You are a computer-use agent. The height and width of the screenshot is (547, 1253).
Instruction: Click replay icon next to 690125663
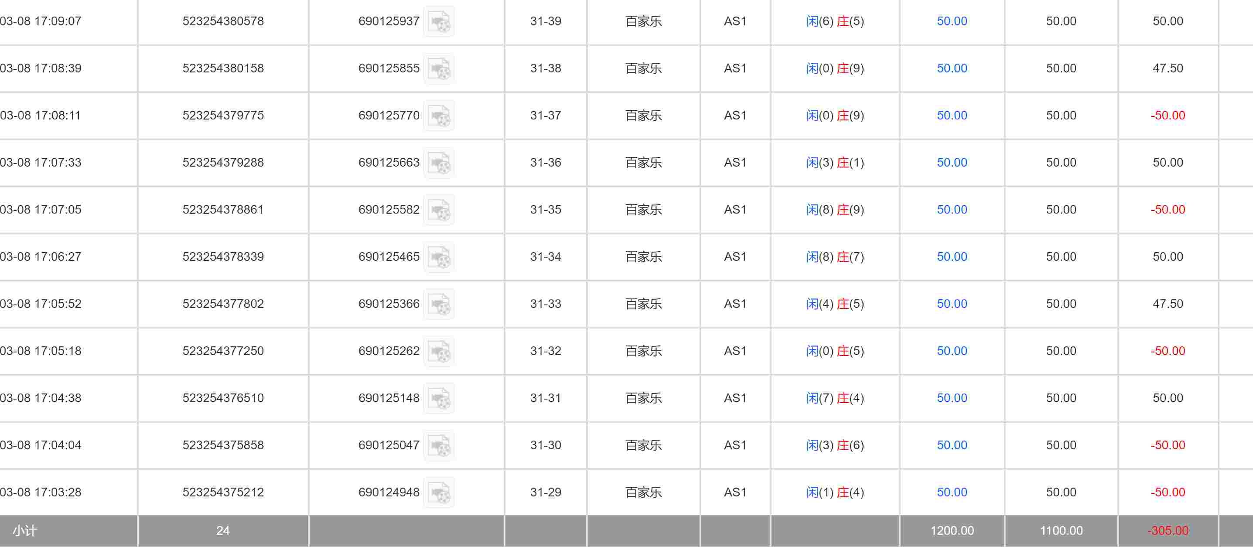coord(439,163)
